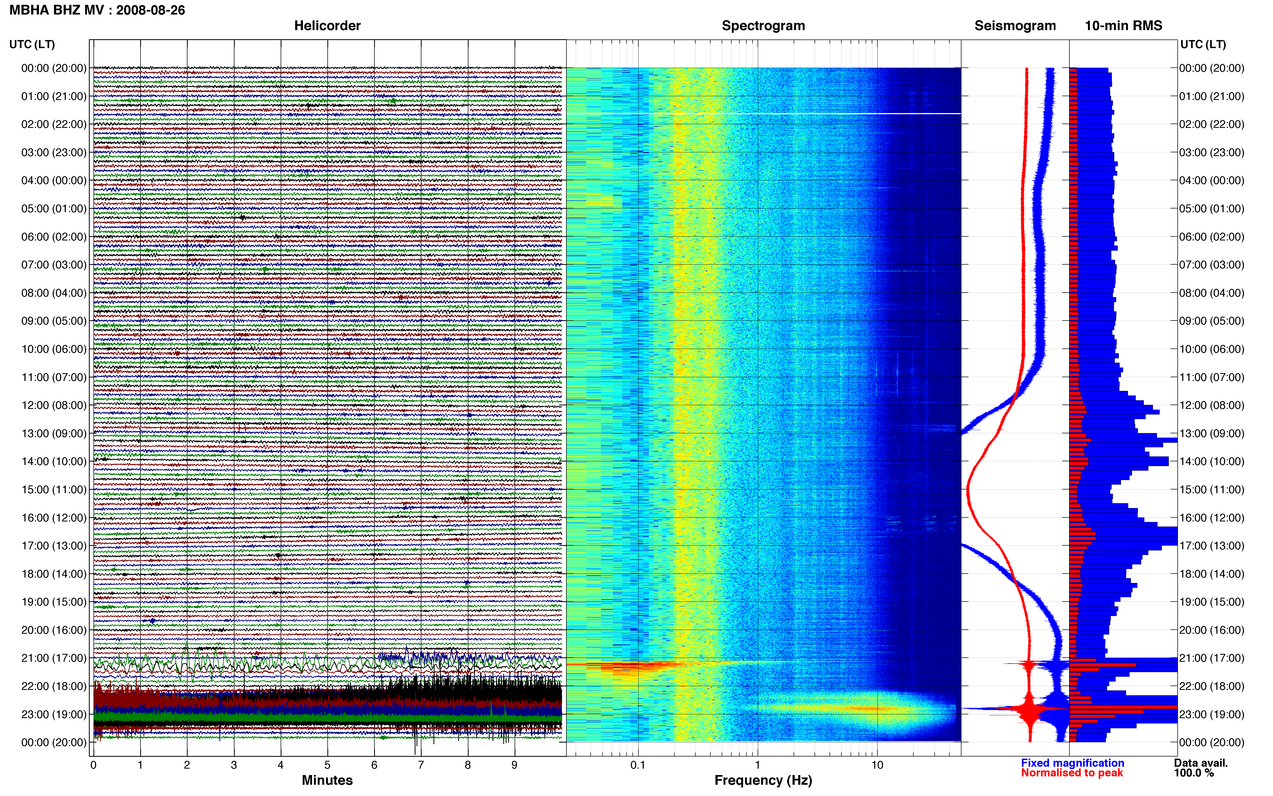Click left time label '03:00 (23:00)'

click(x=54, y=153)
